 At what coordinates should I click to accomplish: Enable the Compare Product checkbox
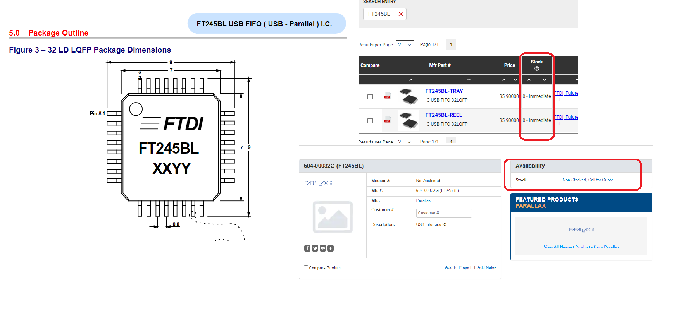(x=306, y=267)
